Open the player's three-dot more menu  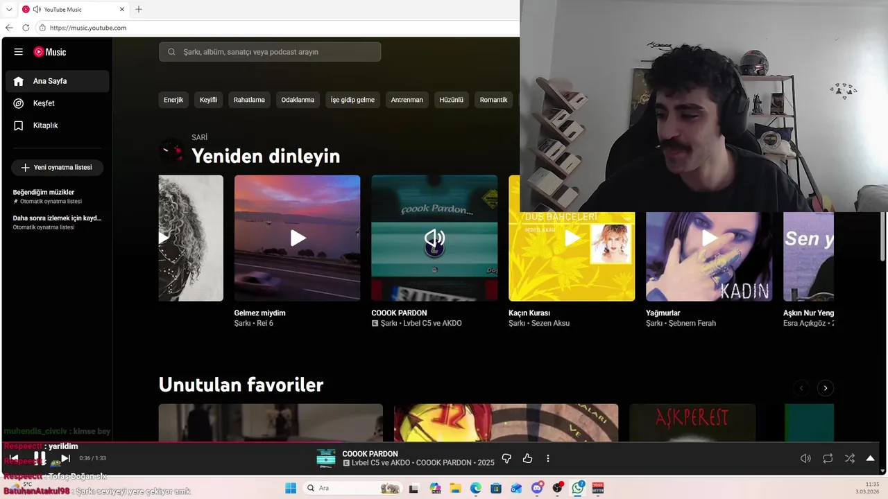548,458
